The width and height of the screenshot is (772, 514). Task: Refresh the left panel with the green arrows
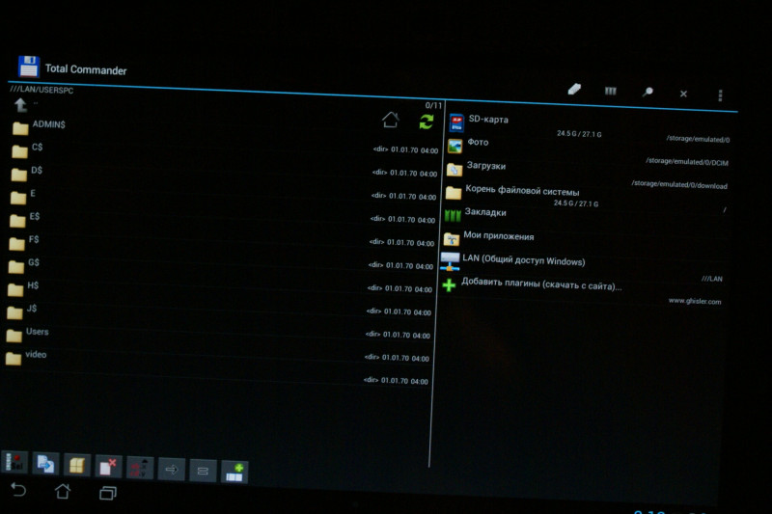(x=427, y=122)
